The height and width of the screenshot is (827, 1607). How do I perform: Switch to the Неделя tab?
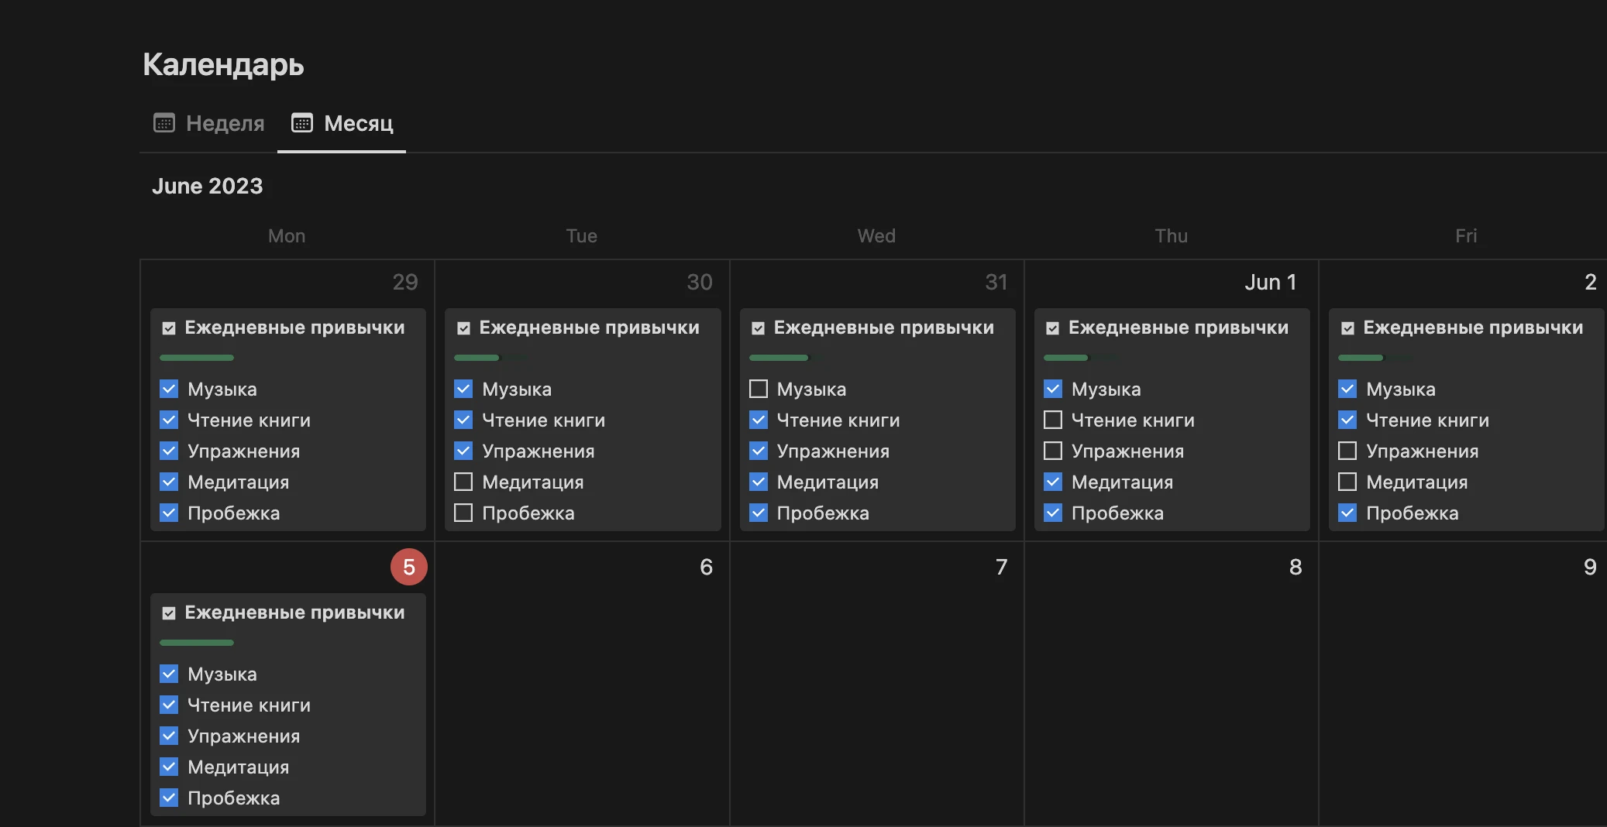click(209, 123)
